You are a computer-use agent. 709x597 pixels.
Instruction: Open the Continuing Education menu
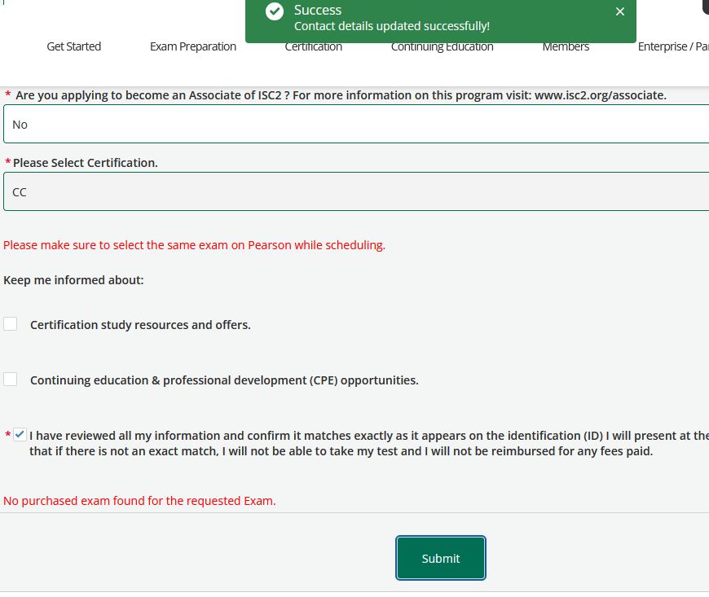coord(443,47)
